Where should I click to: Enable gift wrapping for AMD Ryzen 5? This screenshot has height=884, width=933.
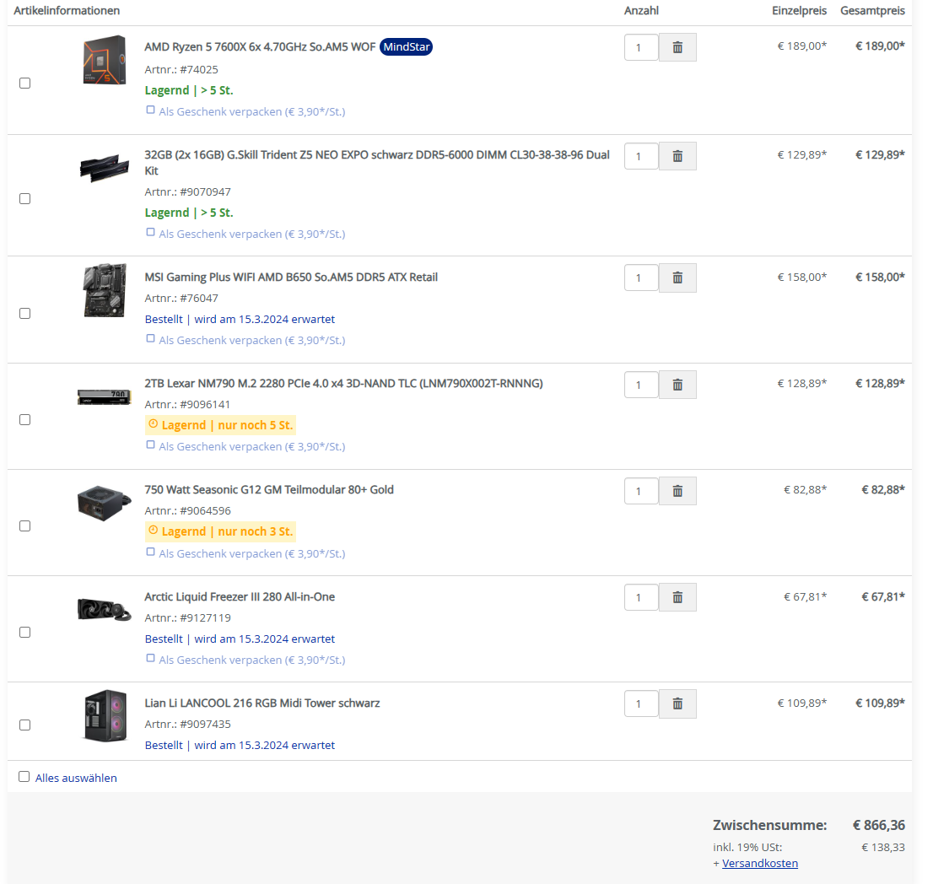(x=150, y=110)
